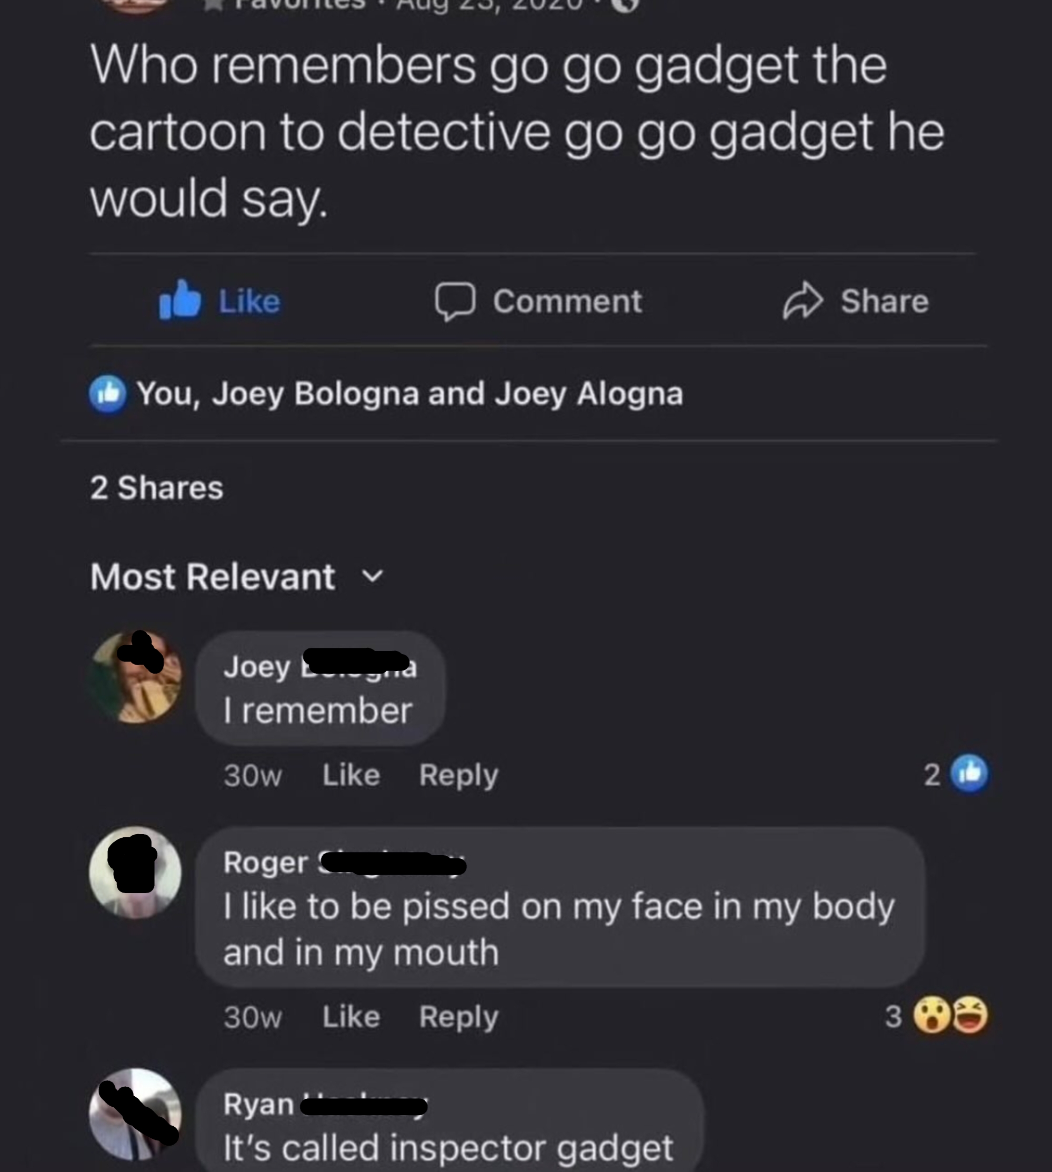The width and height of the screenshot is (1052, 1172).
Task: Click Roger's name in the comment
Action: [266, 863]
